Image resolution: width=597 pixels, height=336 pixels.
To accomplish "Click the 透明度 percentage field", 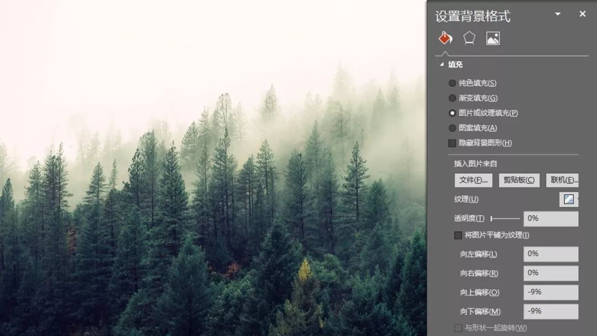I will pos(551,219).
